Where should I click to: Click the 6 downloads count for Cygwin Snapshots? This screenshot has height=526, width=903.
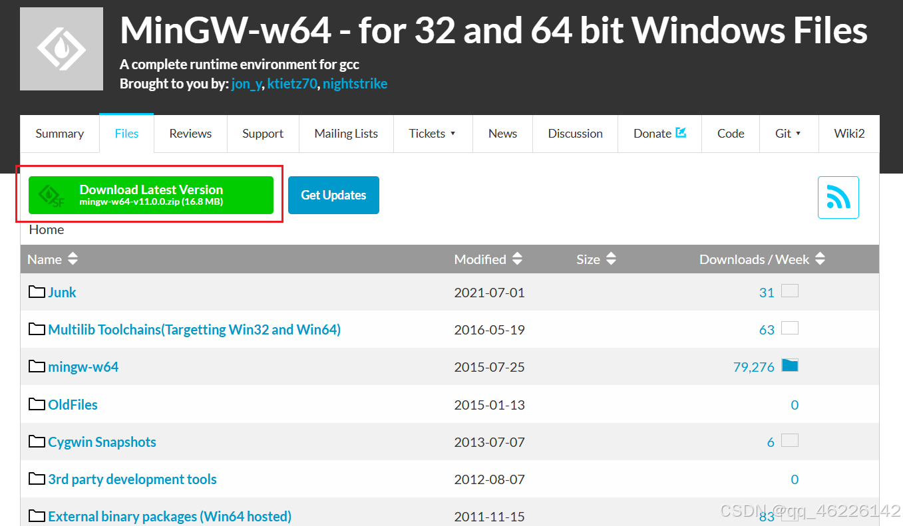coord(771,442)
